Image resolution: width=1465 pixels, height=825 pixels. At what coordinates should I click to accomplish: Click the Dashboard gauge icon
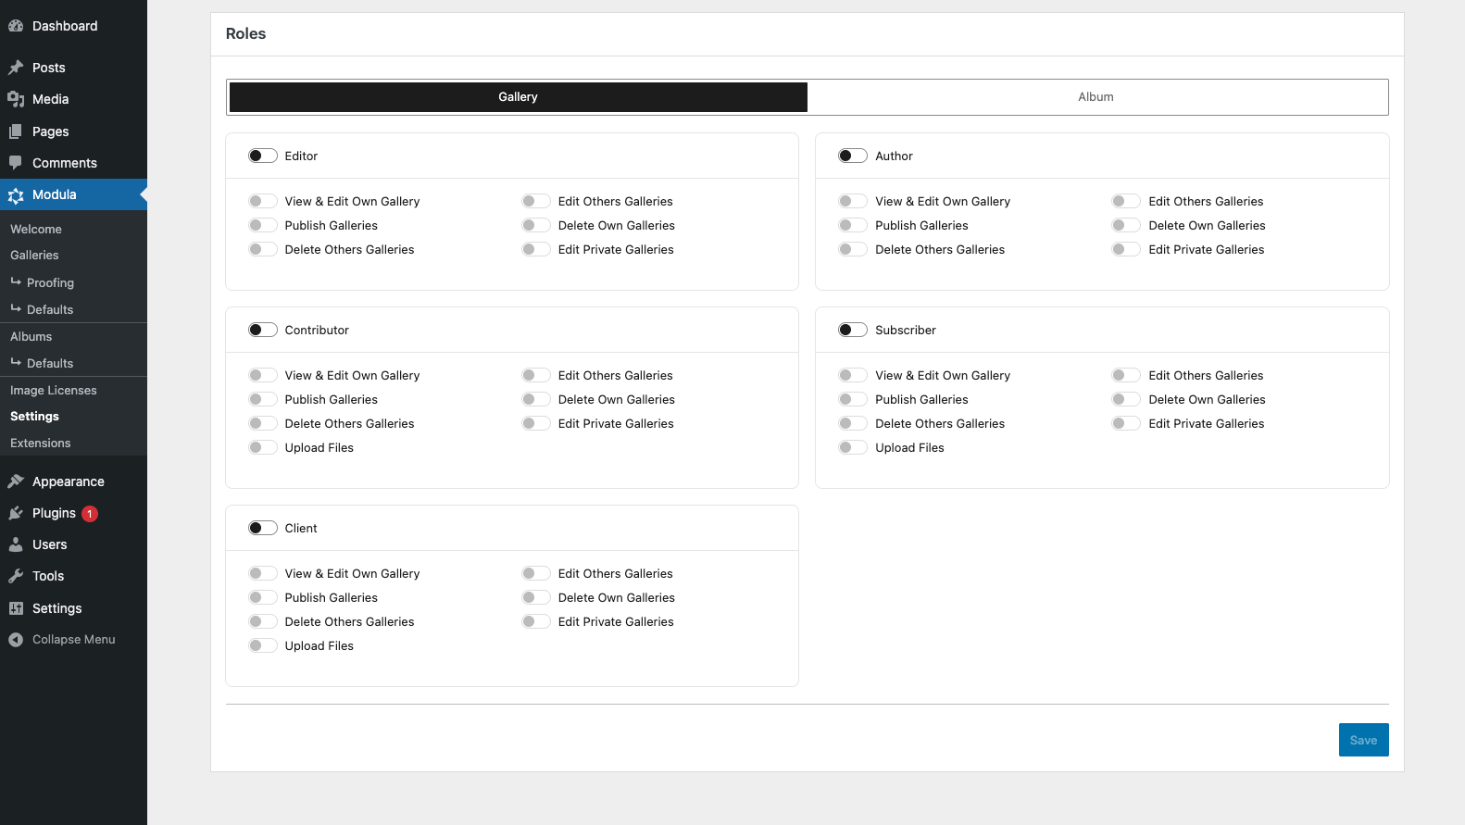click(x=16, y=26)
